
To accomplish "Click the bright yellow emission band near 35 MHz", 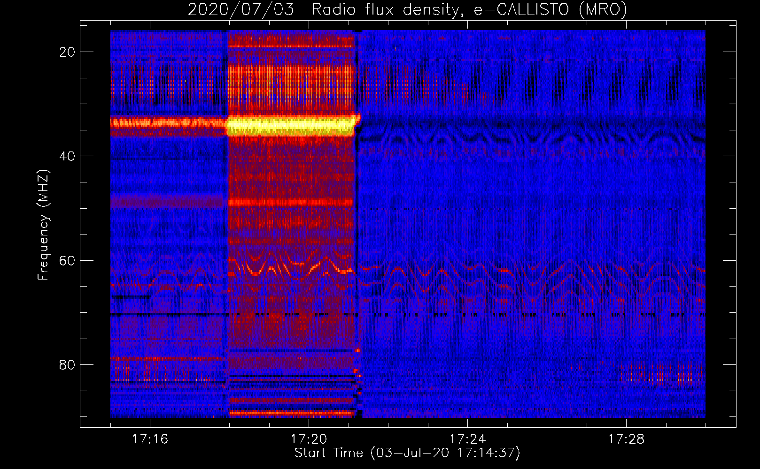I will point(291,126).
